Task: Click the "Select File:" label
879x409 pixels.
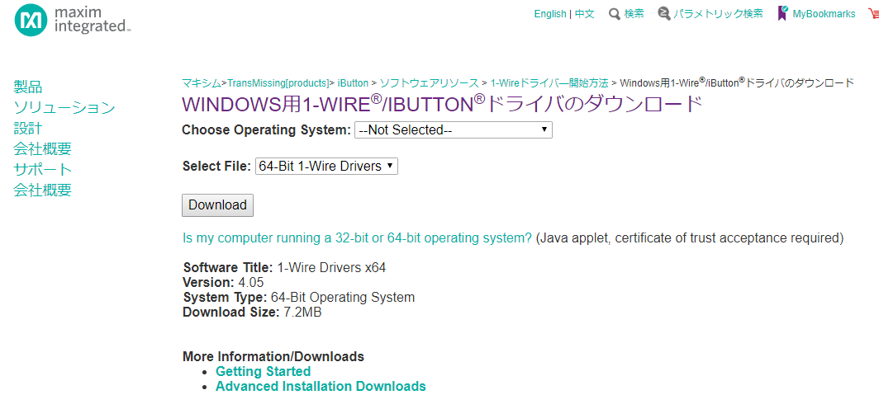Action: [217, 167]
